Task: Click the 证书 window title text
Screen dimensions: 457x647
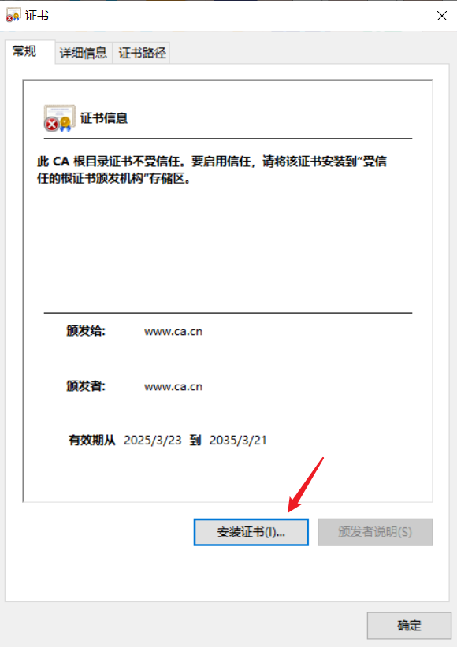Action: (x=37, y=16)
